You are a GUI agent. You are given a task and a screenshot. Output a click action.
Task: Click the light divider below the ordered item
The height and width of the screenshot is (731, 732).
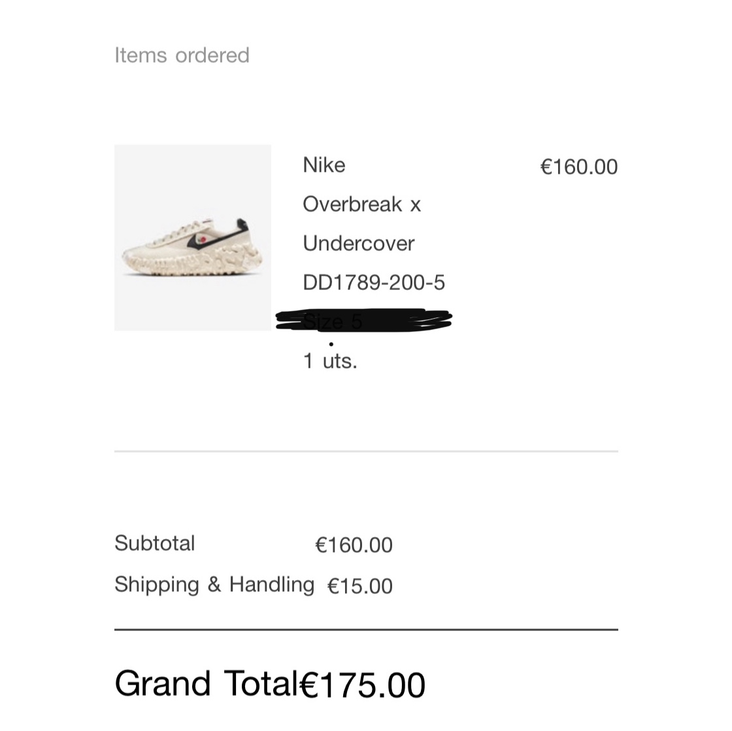[x=366, y=451]
